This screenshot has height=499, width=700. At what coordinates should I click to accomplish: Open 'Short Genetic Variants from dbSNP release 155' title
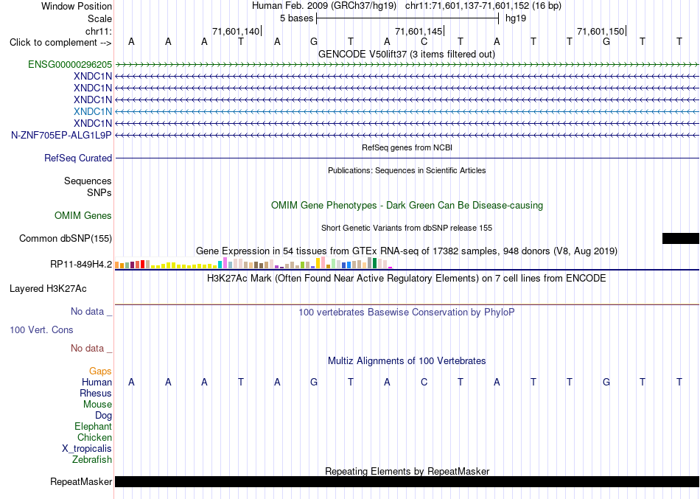point(407,228)
